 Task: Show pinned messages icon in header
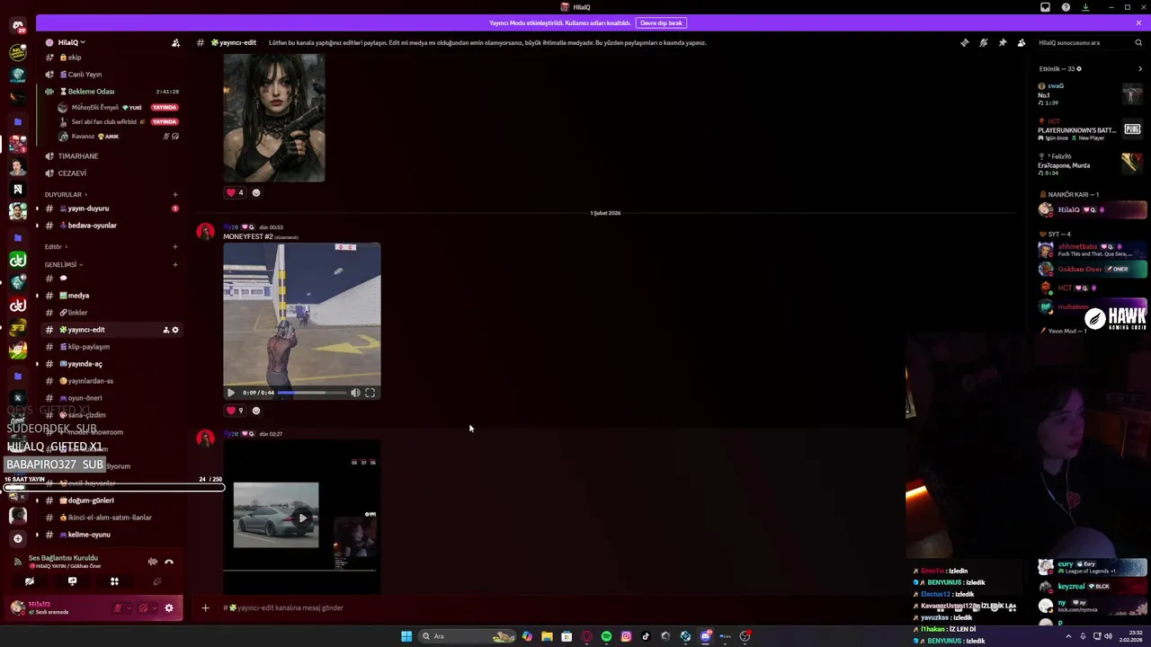[x=1003, y=42]
